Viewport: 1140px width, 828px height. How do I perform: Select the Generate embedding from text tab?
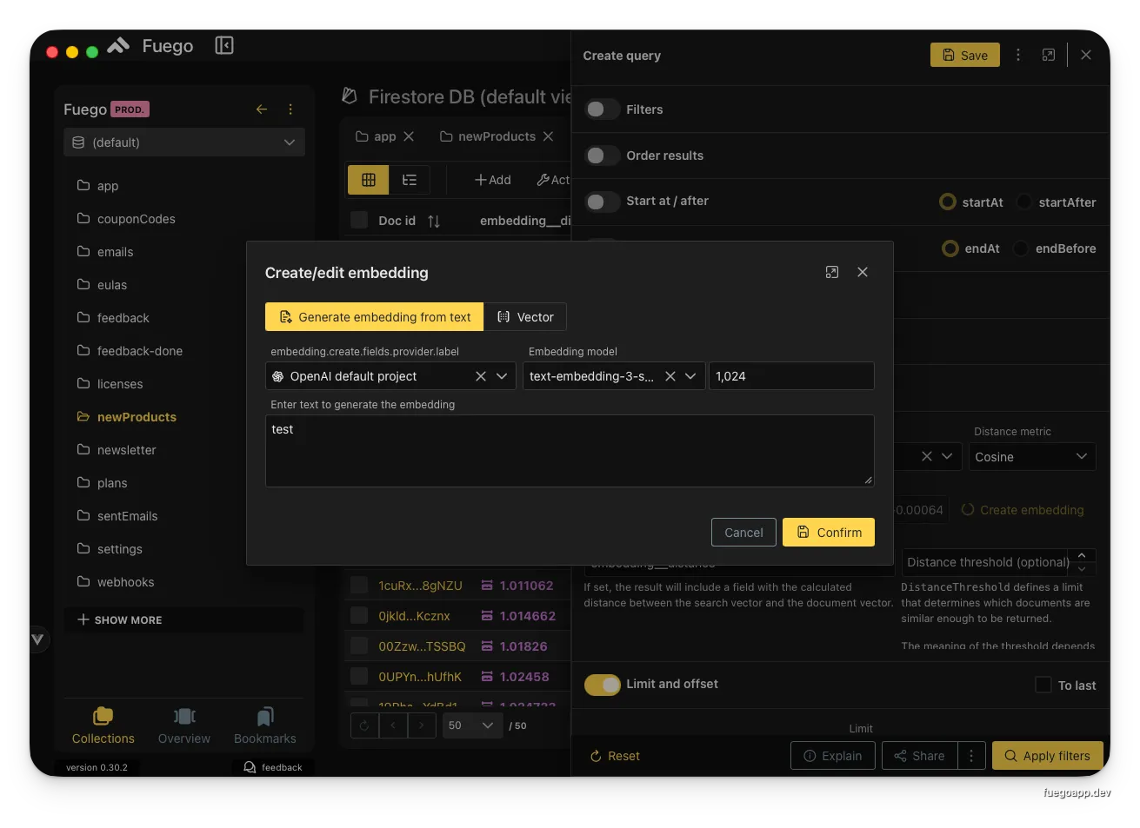[374, 316]
